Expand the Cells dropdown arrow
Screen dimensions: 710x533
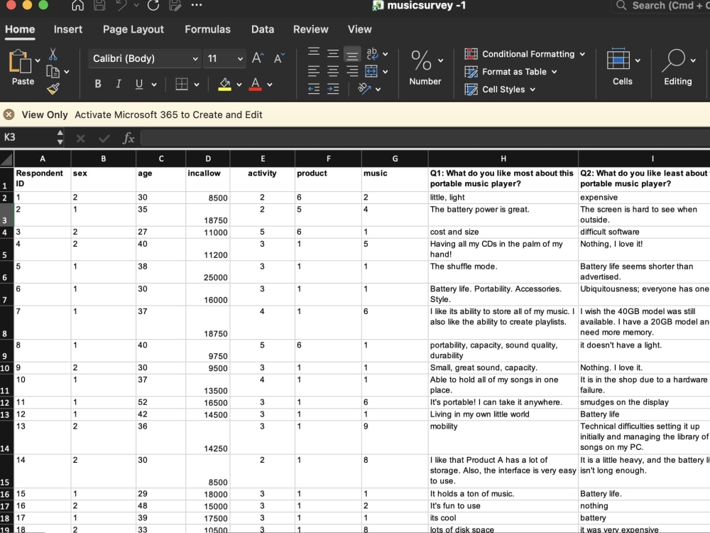[638, 60]
